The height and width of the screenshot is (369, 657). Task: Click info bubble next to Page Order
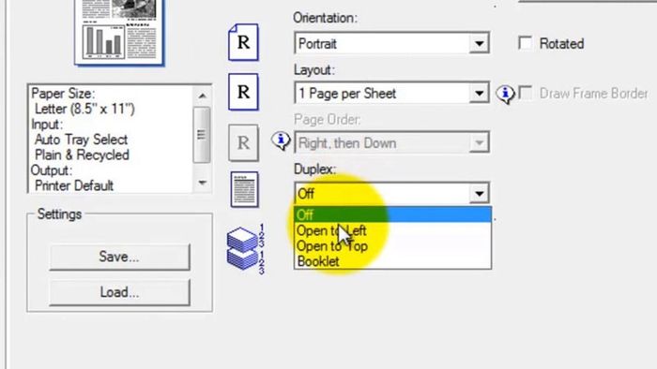tap(281, 140)
